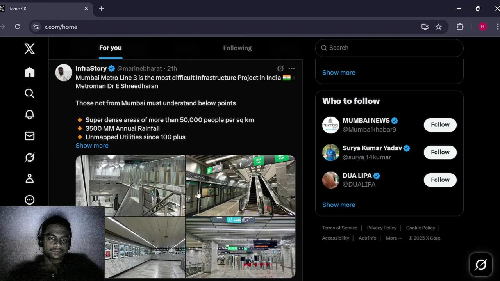Reload the page in Chrome
Viewport: 500px width, 281px height.
[x=18, y=27]
